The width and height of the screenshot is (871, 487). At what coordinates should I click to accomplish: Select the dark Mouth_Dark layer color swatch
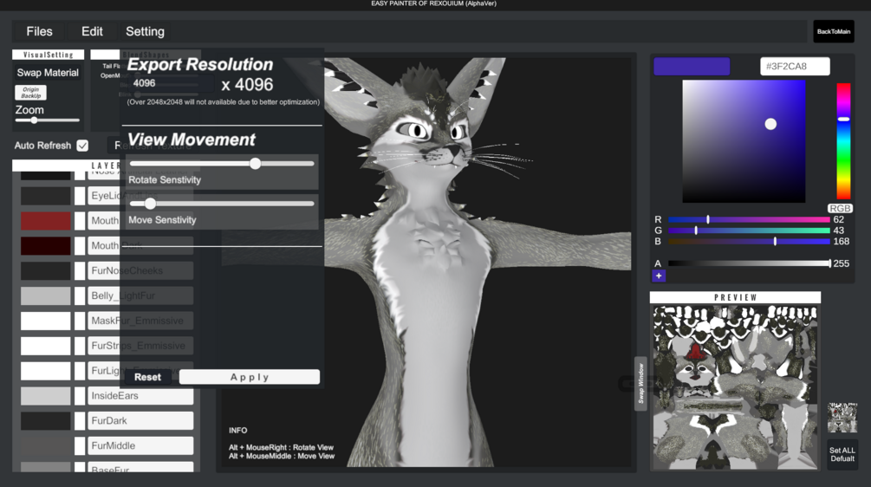tap(46, 246)
